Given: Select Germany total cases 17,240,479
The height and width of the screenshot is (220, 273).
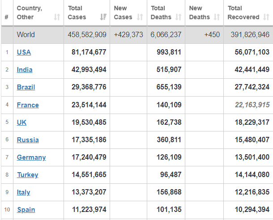Looking at the screenshot, I should point(89,157).
